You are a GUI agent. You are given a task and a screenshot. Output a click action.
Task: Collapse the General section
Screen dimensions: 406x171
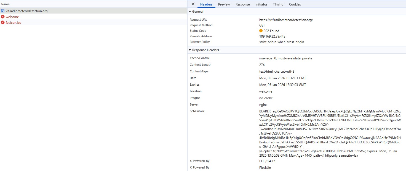tap(190, 12)
